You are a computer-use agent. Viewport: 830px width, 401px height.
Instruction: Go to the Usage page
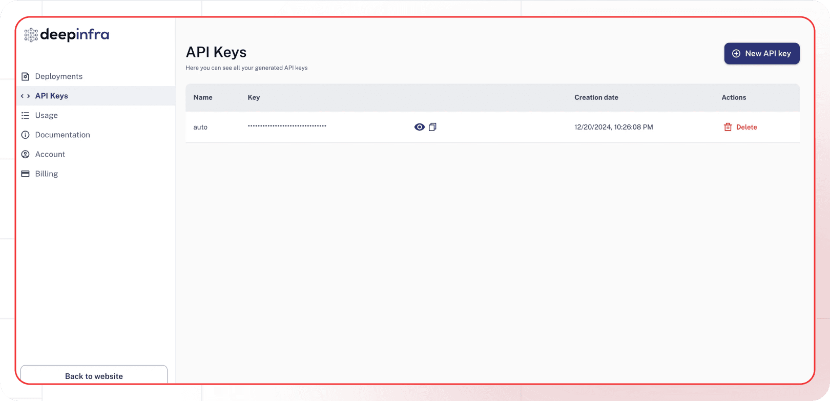coord(46,115)
